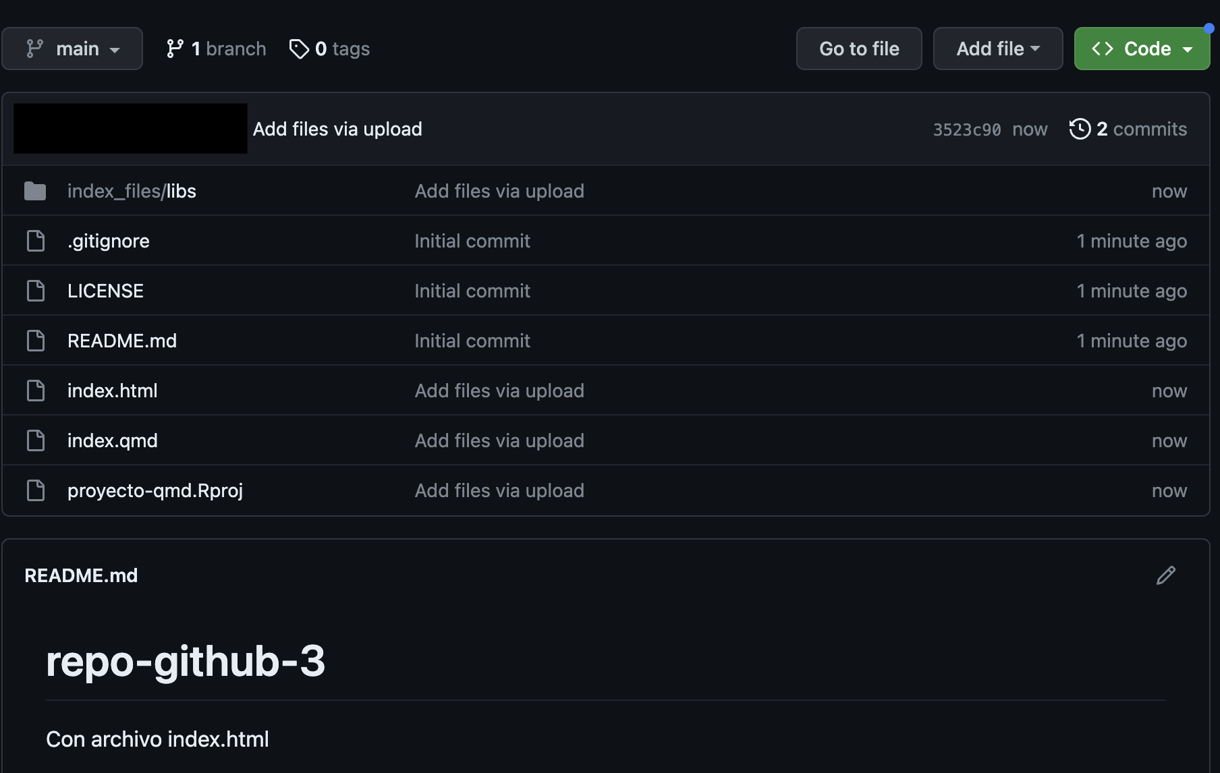Click the proyecto-qmd.Rproj file icon
Viewport: 1220px width, 773px height.
point(35,490)
